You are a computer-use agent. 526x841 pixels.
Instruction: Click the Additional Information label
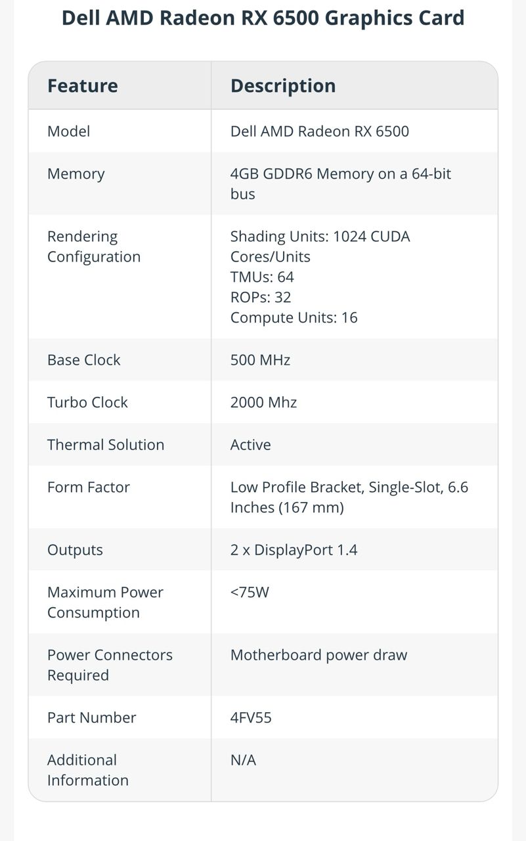[87, 770]
